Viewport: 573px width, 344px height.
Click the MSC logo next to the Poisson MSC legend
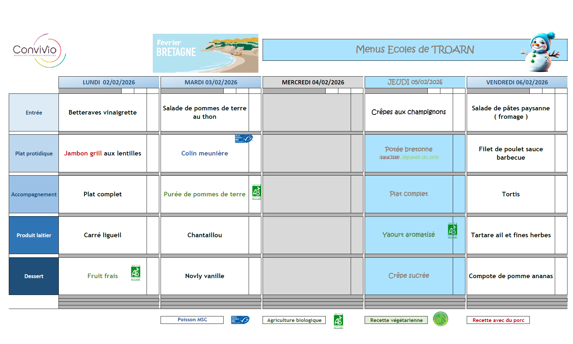[240, 320]
